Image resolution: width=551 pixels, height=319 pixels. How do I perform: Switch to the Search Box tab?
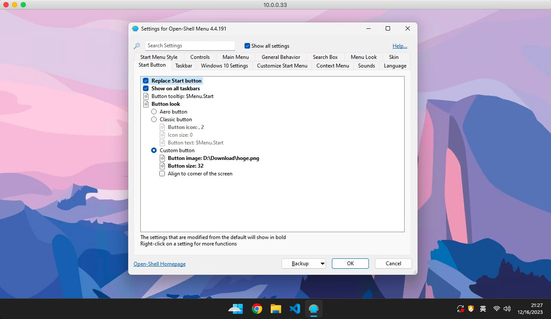click(325, 57)
